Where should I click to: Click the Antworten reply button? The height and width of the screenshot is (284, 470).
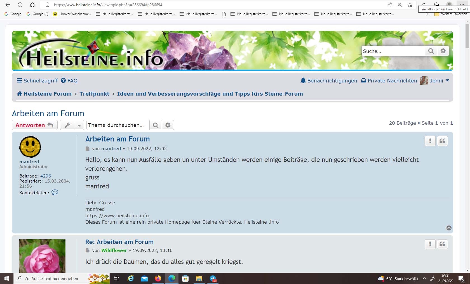34,125
